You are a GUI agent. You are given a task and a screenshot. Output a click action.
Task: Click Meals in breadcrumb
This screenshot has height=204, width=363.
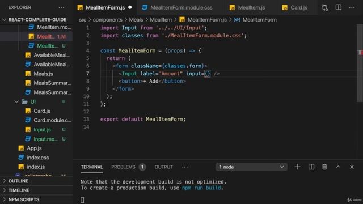click(x=136, y=20)
